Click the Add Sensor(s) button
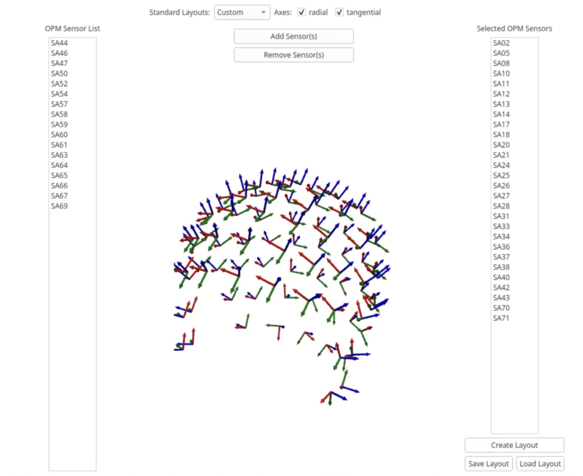This screenshot has width=583, height=476. (293, 36)
